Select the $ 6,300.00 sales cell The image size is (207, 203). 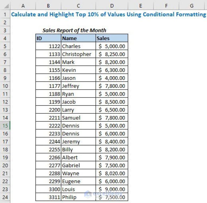point(112,70)
